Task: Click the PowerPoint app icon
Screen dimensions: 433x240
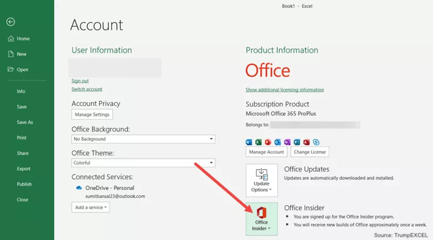Action: [268, 142]
